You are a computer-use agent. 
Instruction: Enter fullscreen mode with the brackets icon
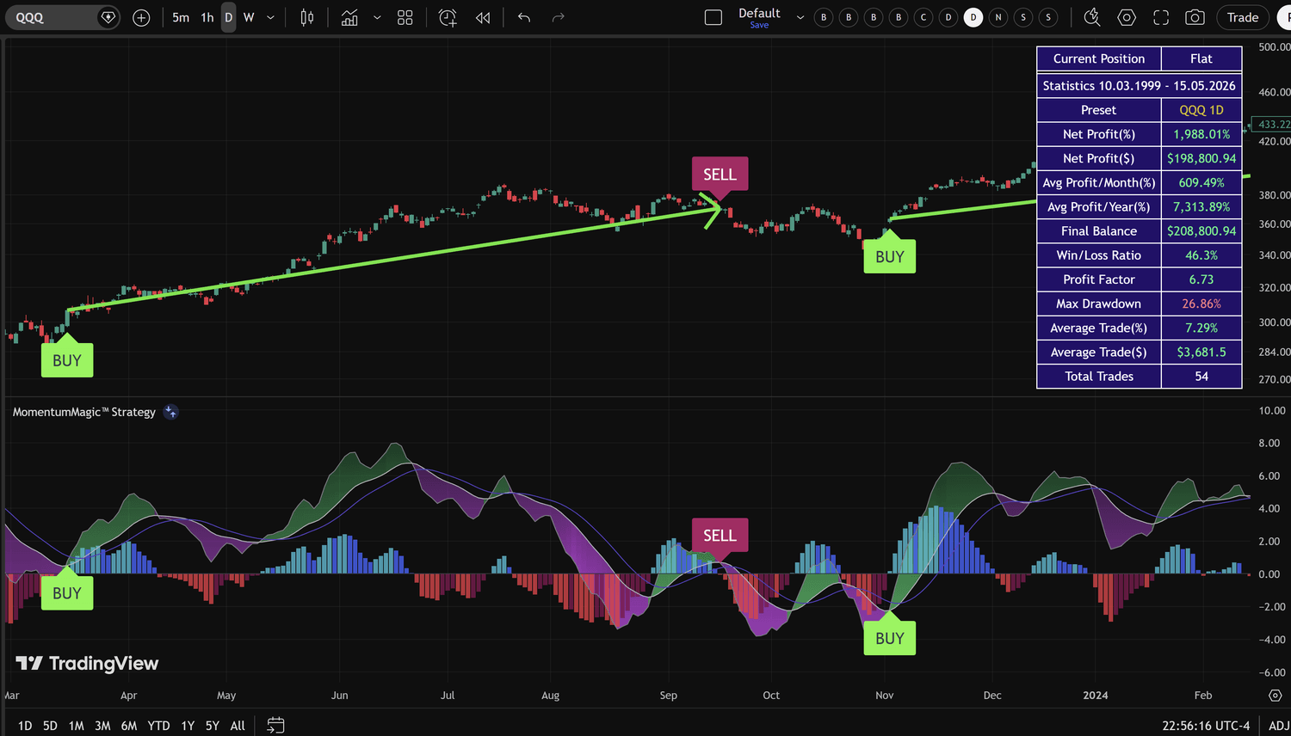click(1161, 17)
